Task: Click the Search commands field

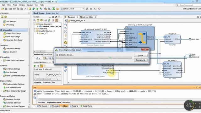Action: [x=188, y=5]
